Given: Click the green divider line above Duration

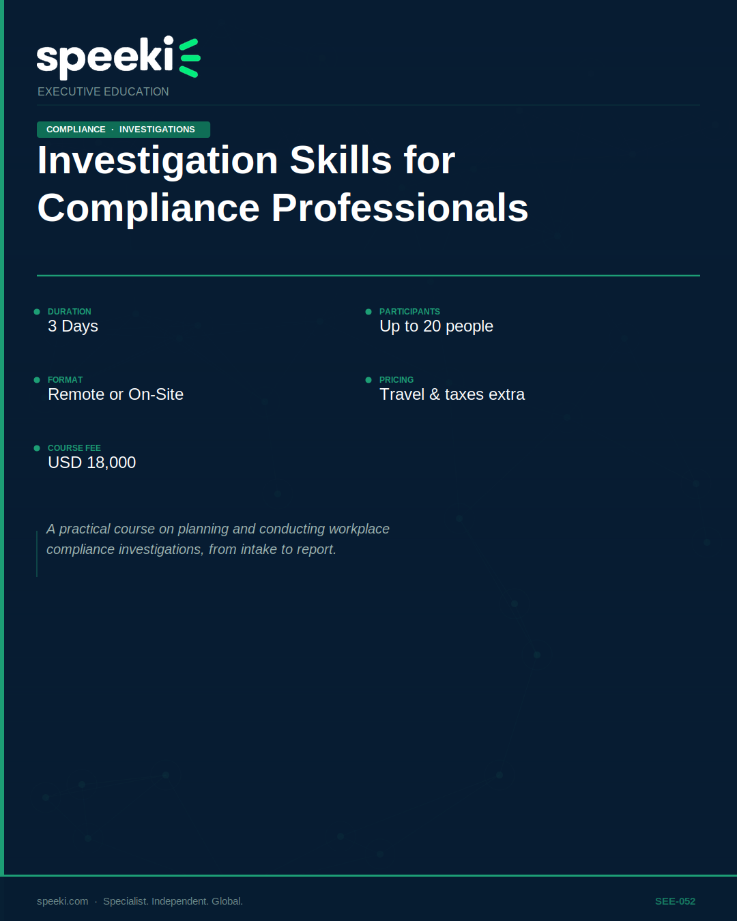Looking at the screenshot, I should [x=369, y=276].
